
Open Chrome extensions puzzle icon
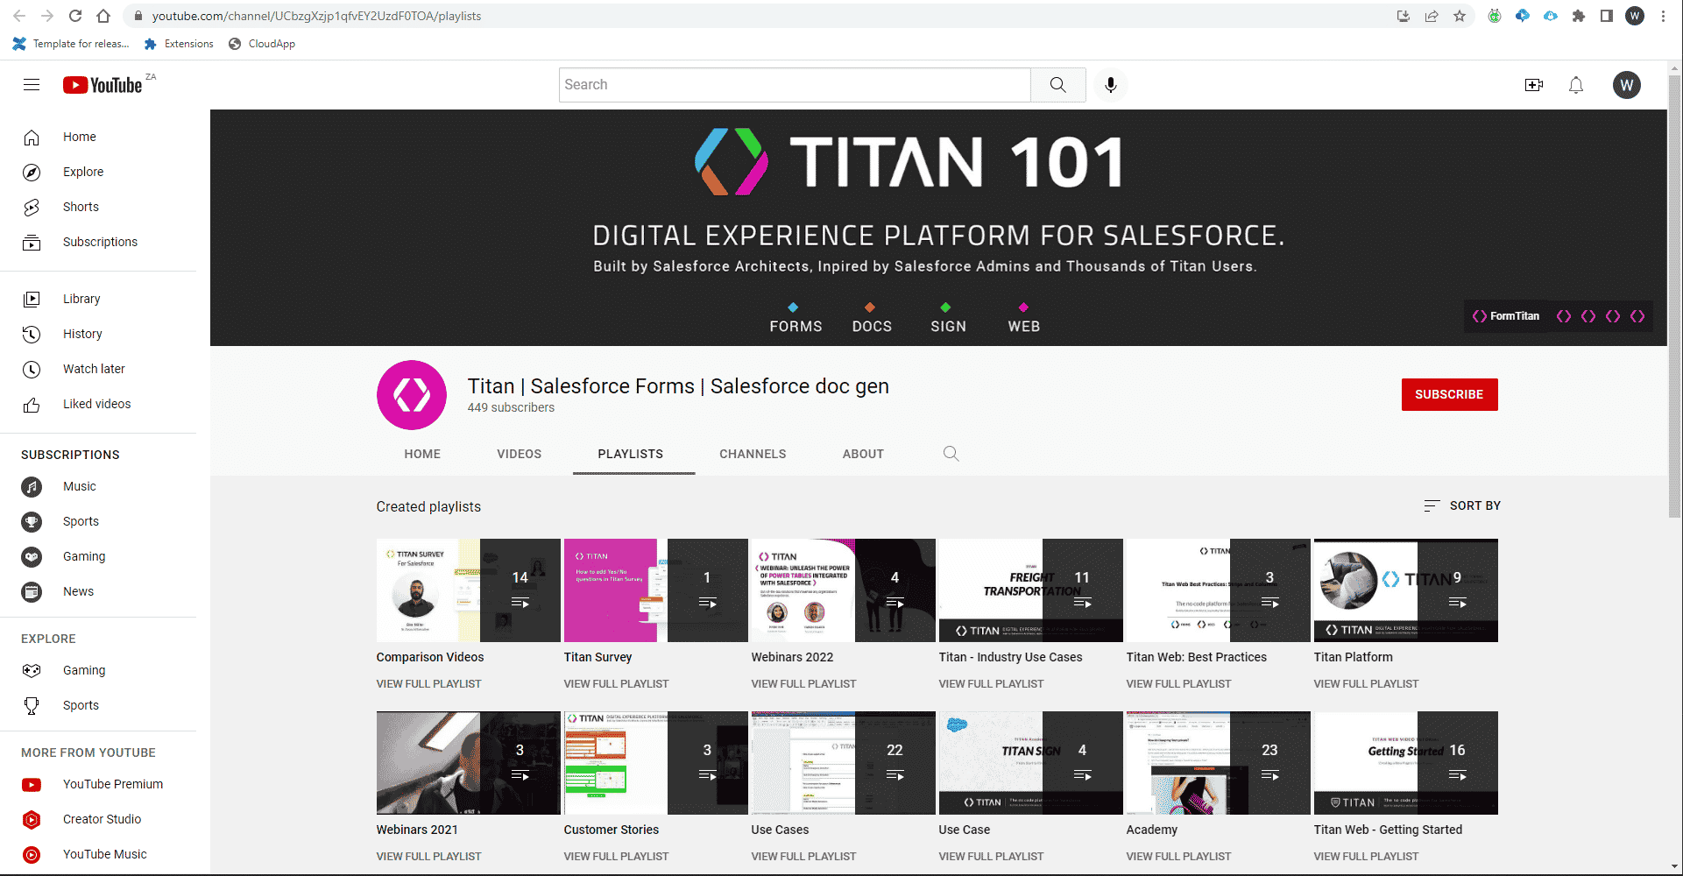[x=1579, y=16]
